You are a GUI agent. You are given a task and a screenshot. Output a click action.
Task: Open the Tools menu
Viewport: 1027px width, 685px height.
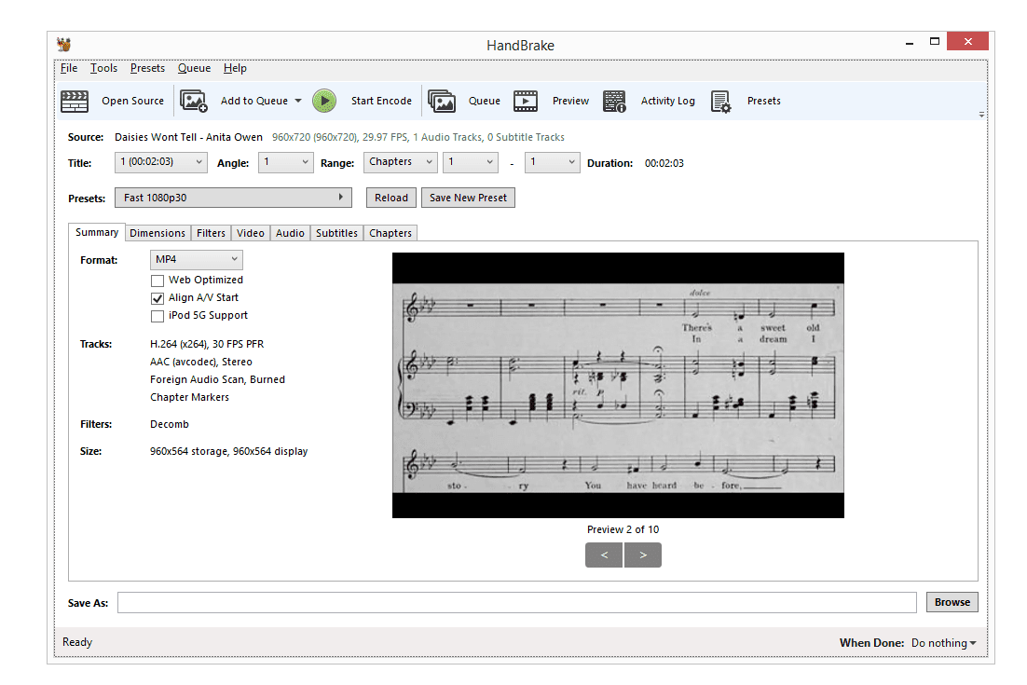pos(103,68)
